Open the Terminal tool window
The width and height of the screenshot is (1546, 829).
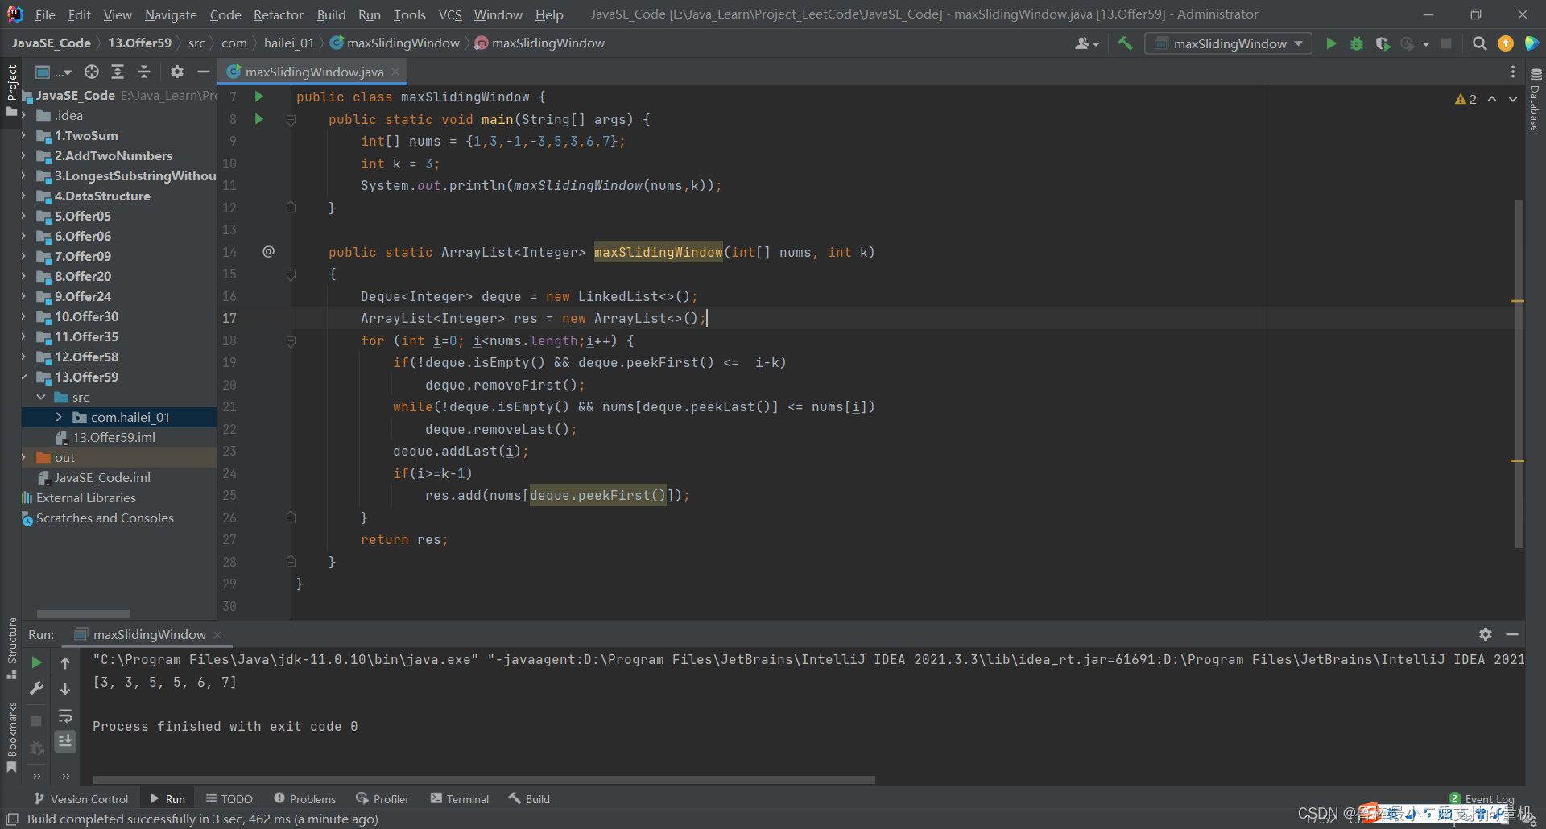[460, 798]
